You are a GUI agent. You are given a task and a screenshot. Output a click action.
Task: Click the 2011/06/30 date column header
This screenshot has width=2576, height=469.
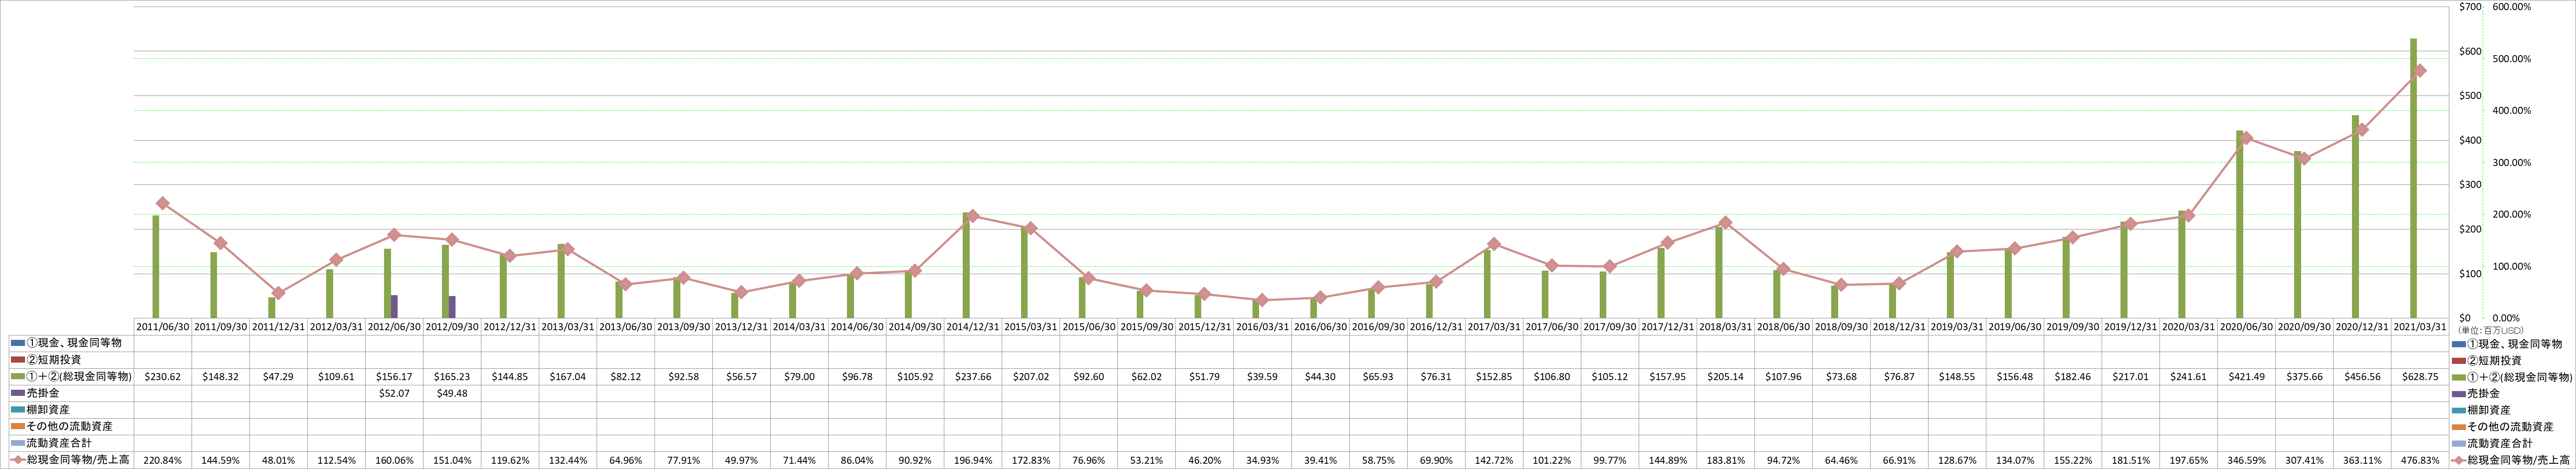(162, 326)
